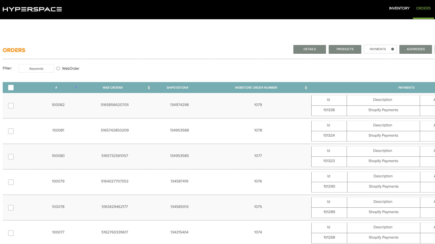Click ShipStation number 134953585
Viewport: 435px width, 244px height.
pyautogui.click(x=179, y=156)
